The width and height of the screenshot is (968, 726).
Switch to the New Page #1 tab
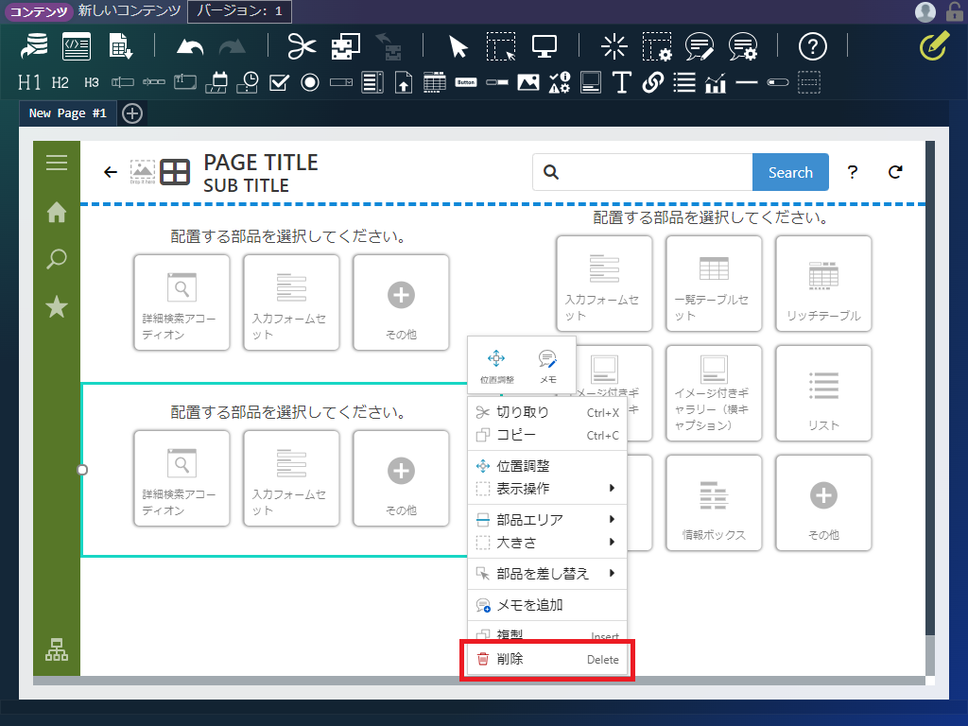click(67, 113)
